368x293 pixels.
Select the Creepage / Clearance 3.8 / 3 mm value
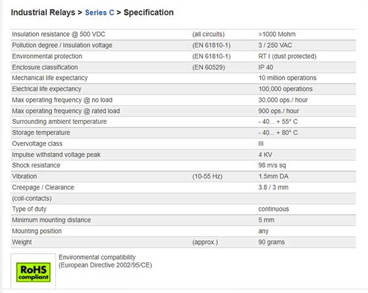(273, 187)
